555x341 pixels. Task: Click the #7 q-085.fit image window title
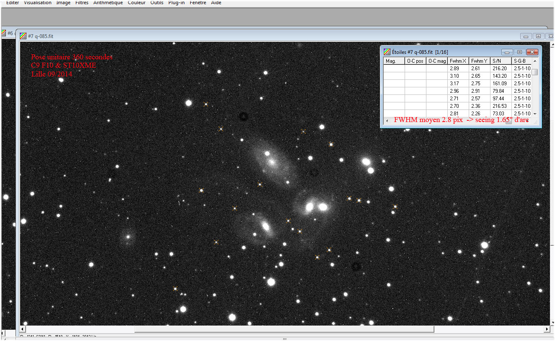[41, 36]
